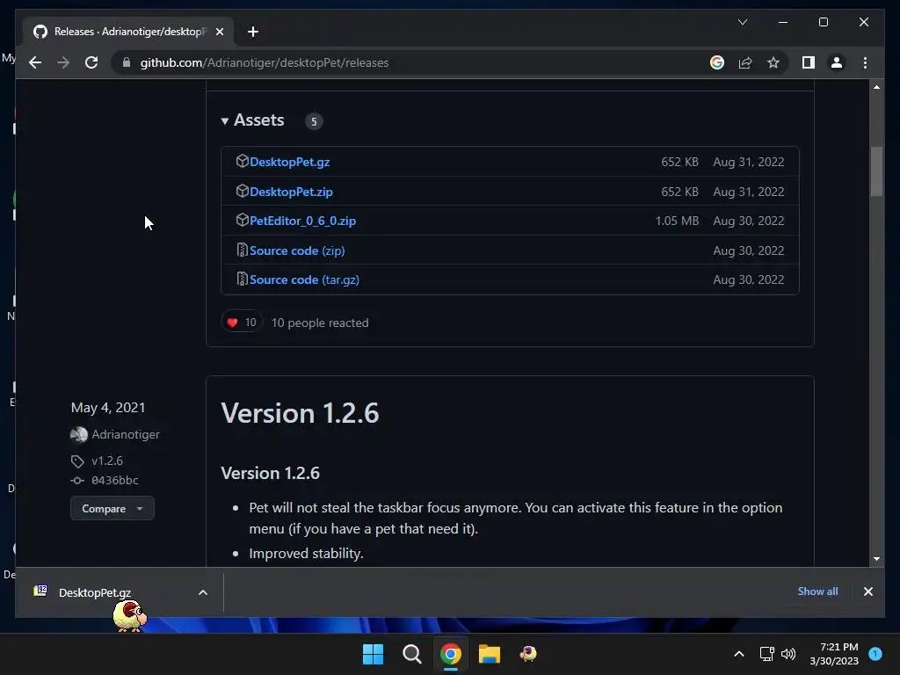Screen dimensions: 900x675
Task: Bookmark this page with the star icon
Action: pyautogui.click(x=773, y=62)
